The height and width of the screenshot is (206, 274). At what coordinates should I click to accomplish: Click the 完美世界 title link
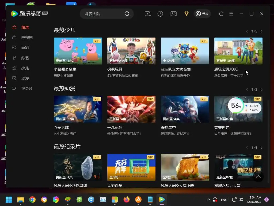(x=222, y=127)
